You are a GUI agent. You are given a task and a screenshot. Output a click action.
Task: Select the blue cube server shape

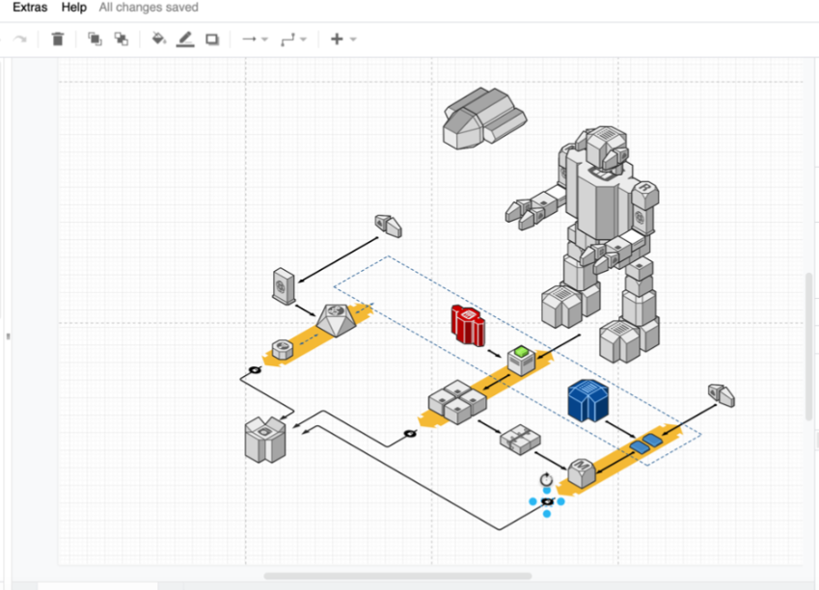pyautogui.click(x=587, y=400)
